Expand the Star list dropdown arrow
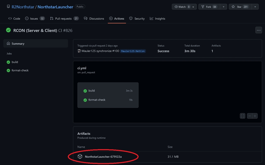Screen dimensions: 265x165 [255, 7]
